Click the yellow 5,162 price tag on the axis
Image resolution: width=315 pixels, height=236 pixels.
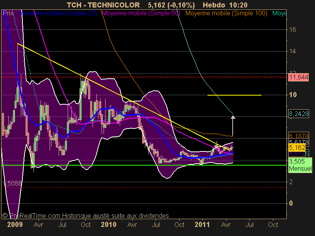point(297,148)
